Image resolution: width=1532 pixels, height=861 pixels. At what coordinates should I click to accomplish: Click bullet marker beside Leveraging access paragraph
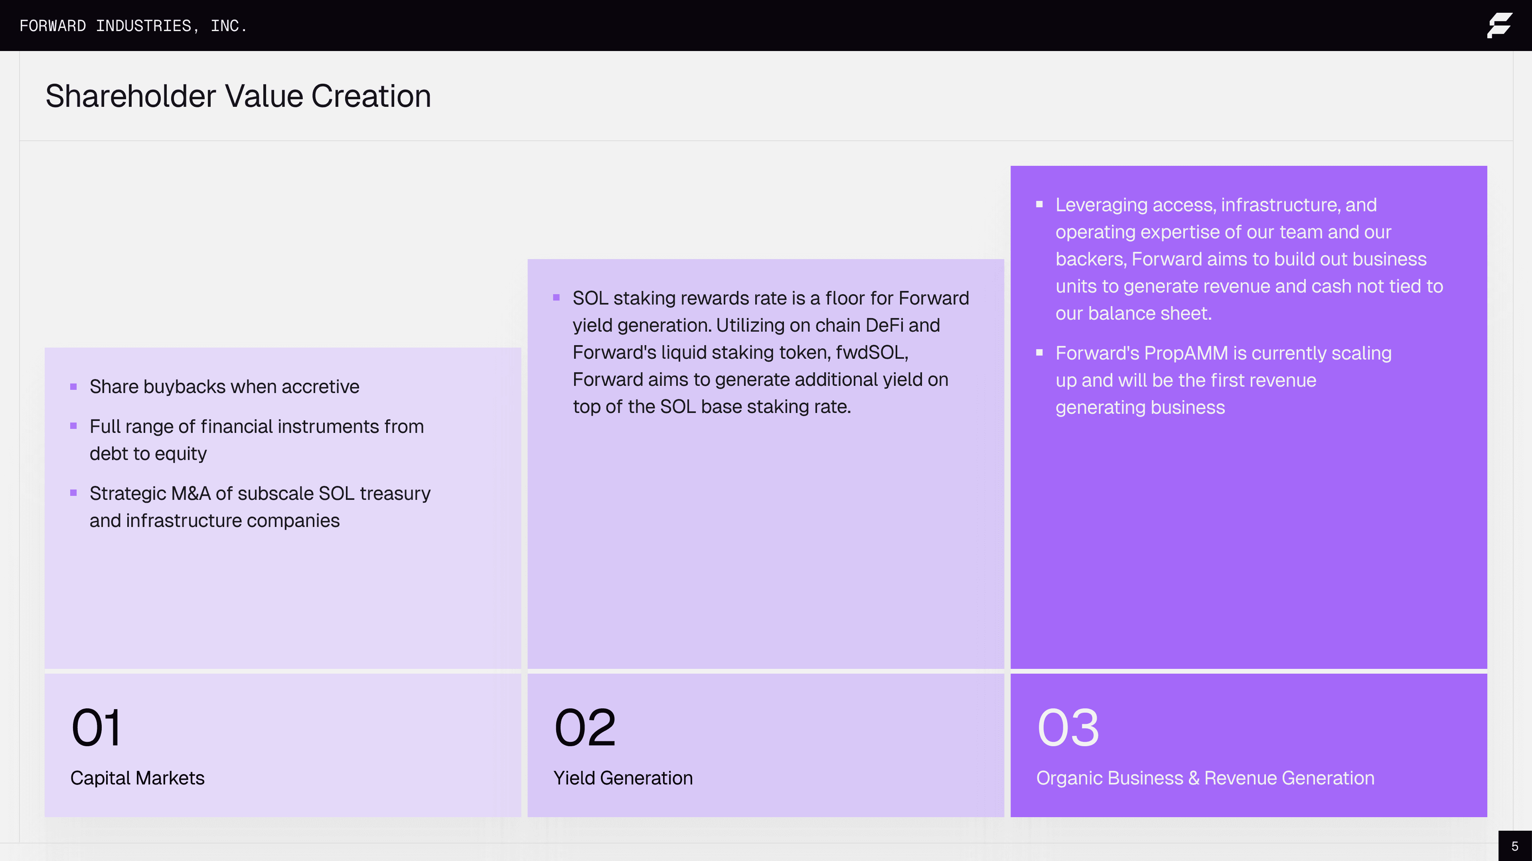click(1040, 204)
